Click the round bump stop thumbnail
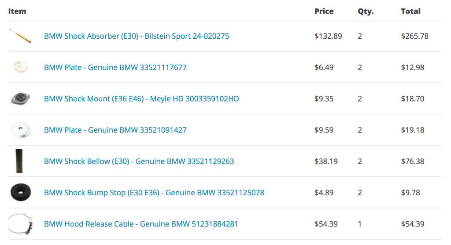 [20, 193]
